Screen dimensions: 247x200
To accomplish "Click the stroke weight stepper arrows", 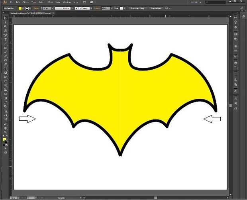I will click(x=41, y=8).
